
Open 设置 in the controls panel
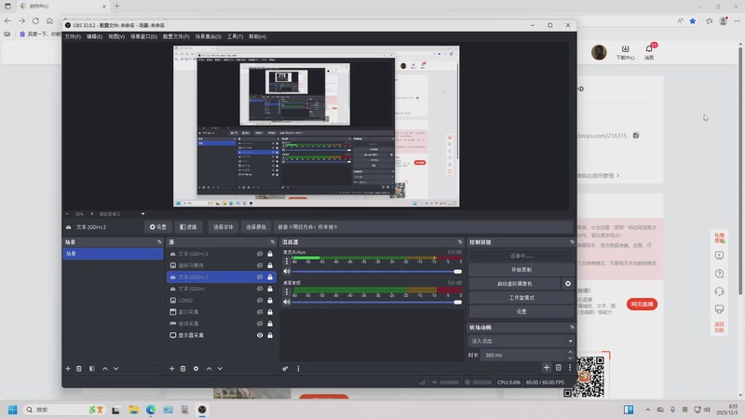521,312
